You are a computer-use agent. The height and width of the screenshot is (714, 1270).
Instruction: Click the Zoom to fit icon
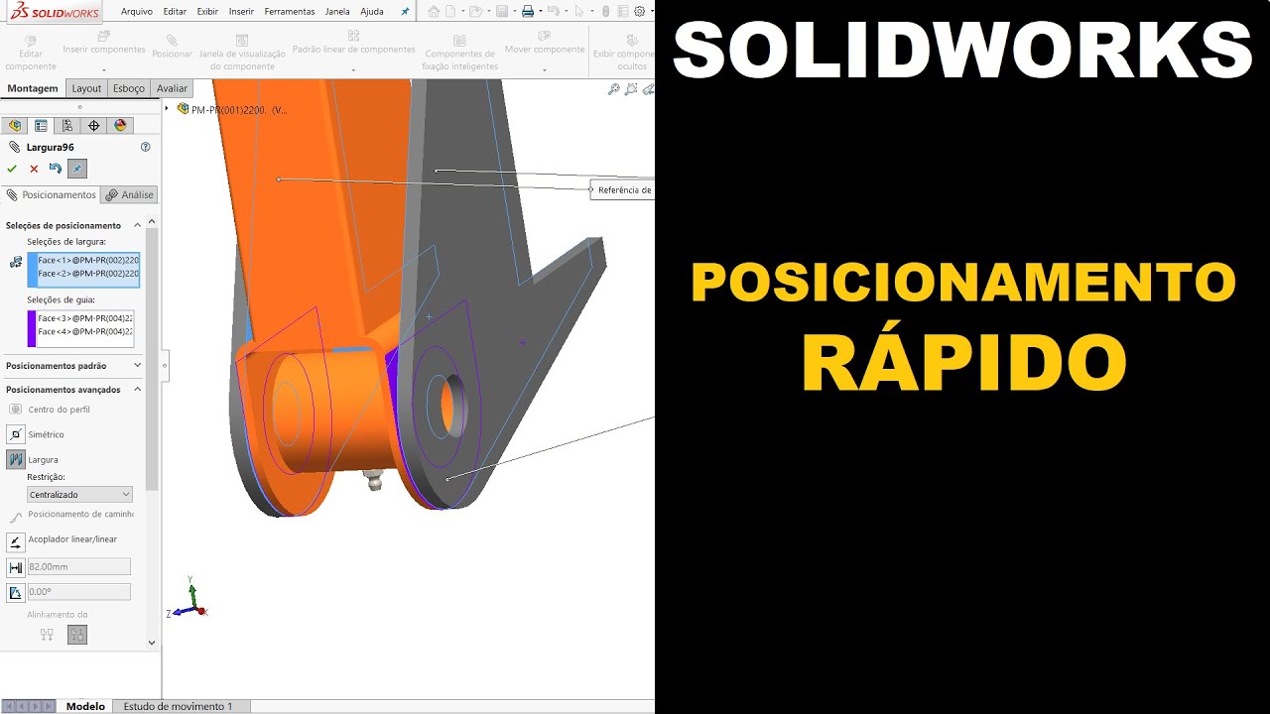click(x=614, y=89)
